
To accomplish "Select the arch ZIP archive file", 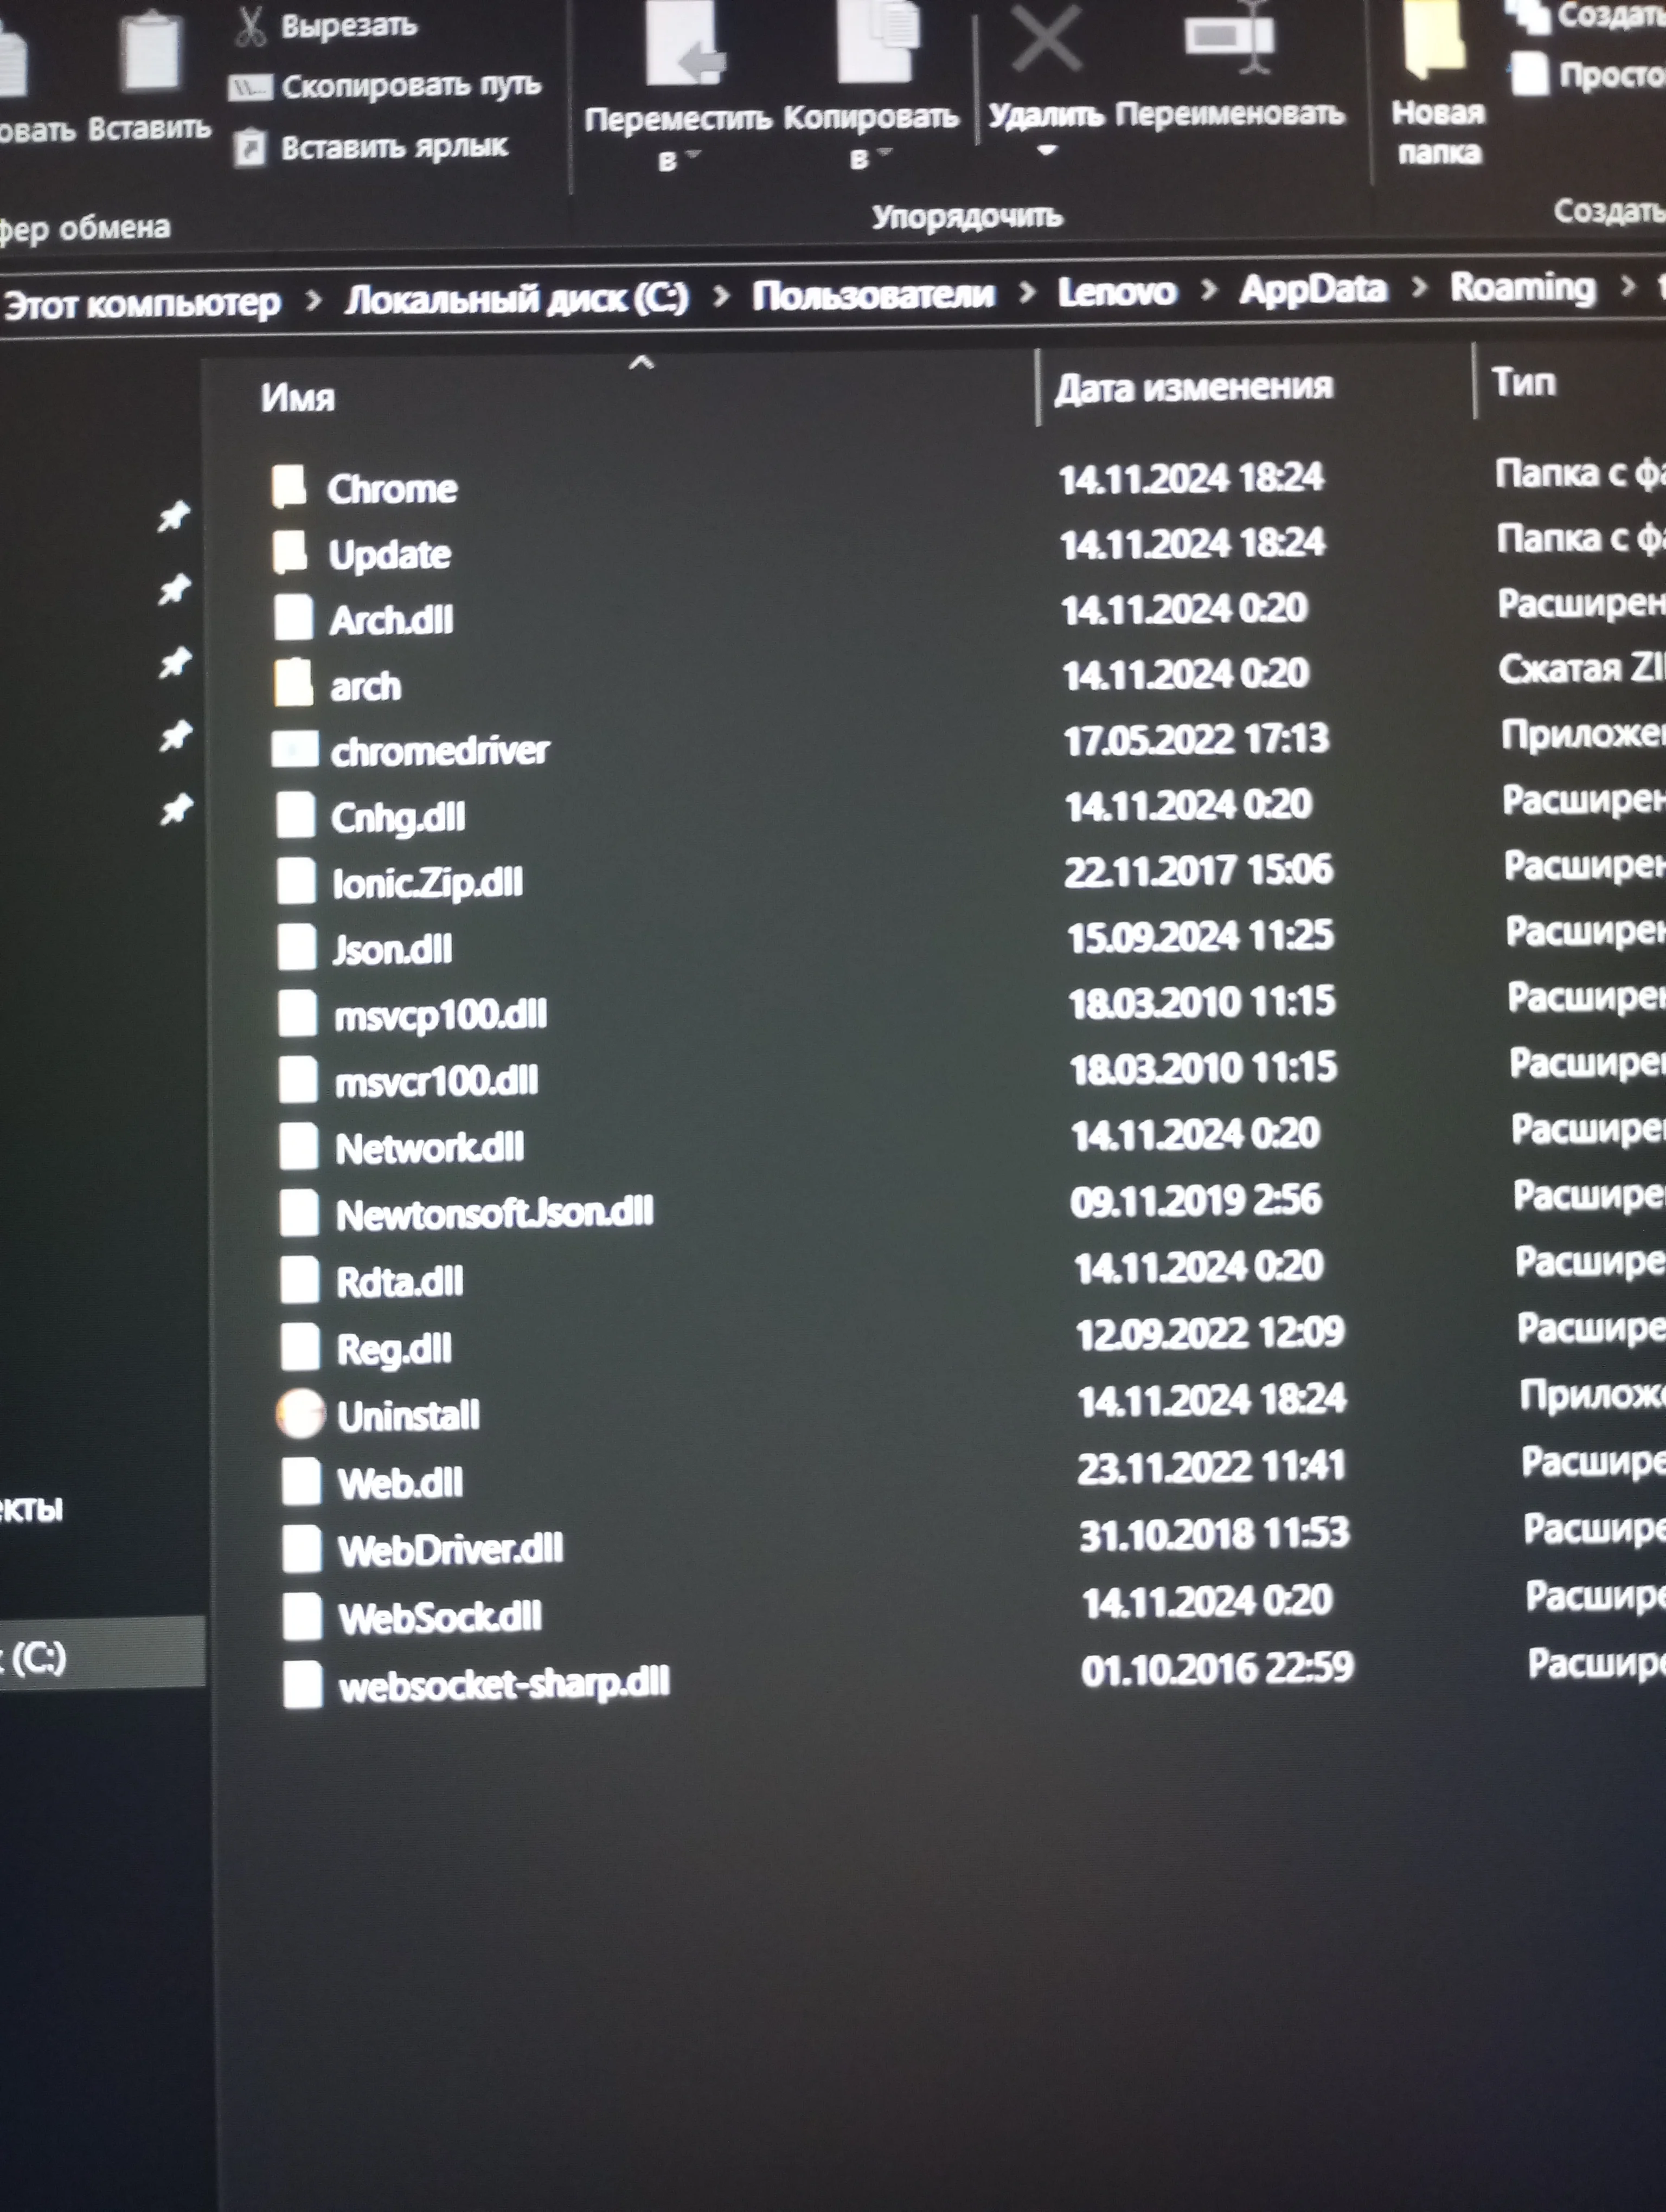I will click(365, 686).
